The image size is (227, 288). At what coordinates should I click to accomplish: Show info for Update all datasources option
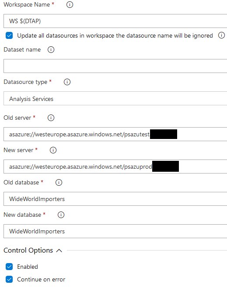221,35
